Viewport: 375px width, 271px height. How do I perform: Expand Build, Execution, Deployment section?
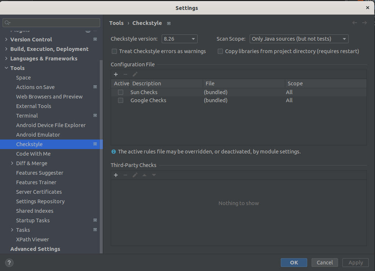[x=6, y=49]
